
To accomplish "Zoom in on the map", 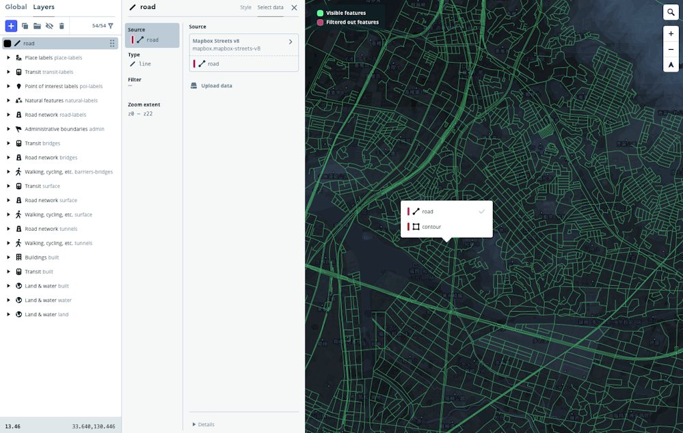I will tap(671, 34).
